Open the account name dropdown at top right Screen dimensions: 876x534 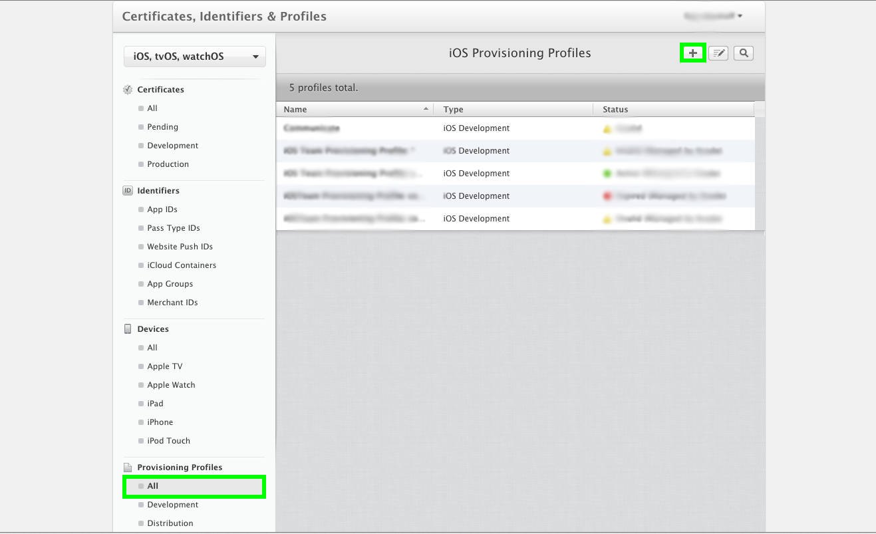click(x=713, y=16)
